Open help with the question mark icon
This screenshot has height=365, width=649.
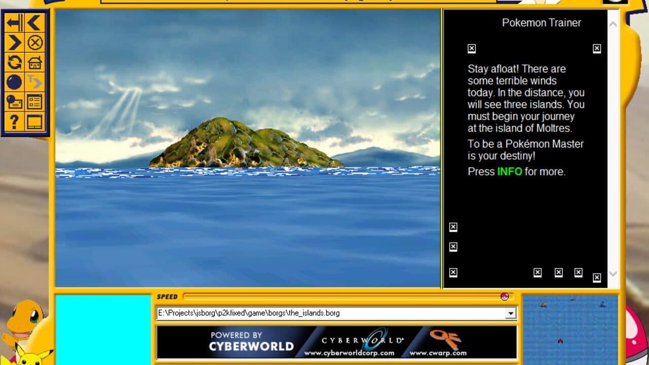14,122
